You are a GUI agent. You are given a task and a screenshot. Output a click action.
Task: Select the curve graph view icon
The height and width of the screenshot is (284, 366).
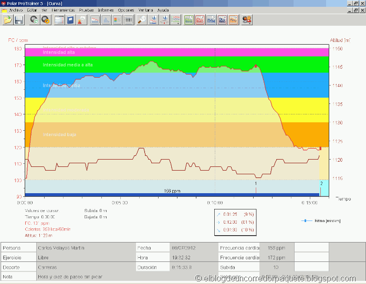click(x=95, y=20)
